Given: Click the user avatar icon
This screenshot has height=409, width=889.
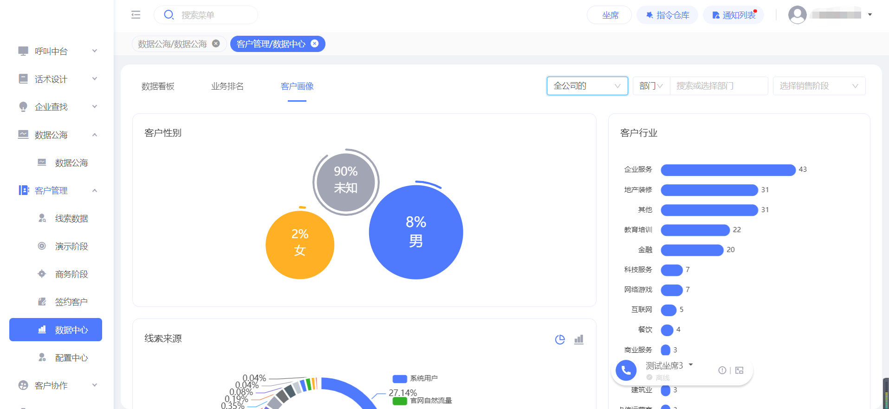Looking at the screenshot, I should (797, 15).
